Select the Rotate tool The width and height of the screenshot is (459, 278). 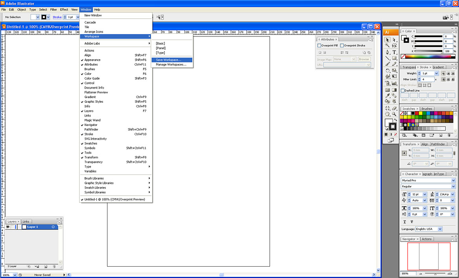(387, 71)
